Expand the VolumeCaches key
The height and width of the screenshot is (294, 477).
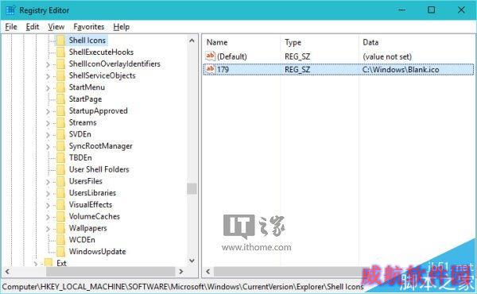pos(48,217)
